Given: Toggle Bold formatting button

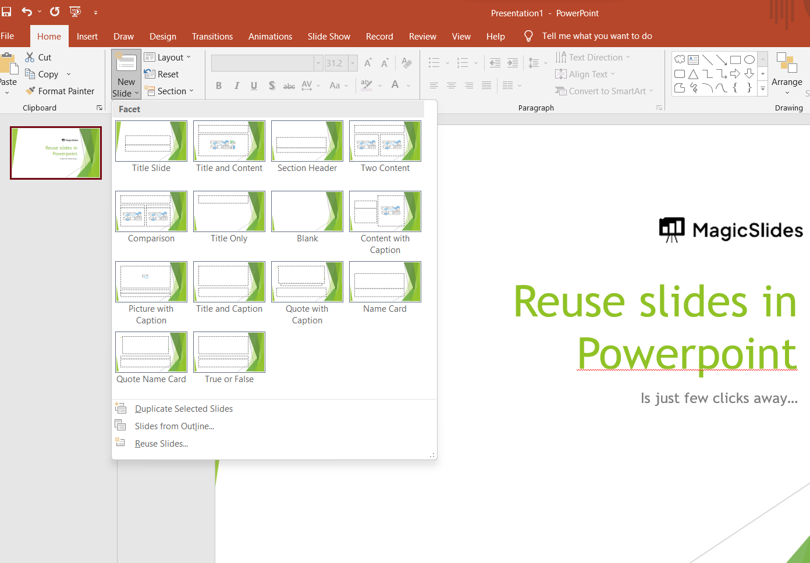Looking at the screenshot, I should point(219,86).
